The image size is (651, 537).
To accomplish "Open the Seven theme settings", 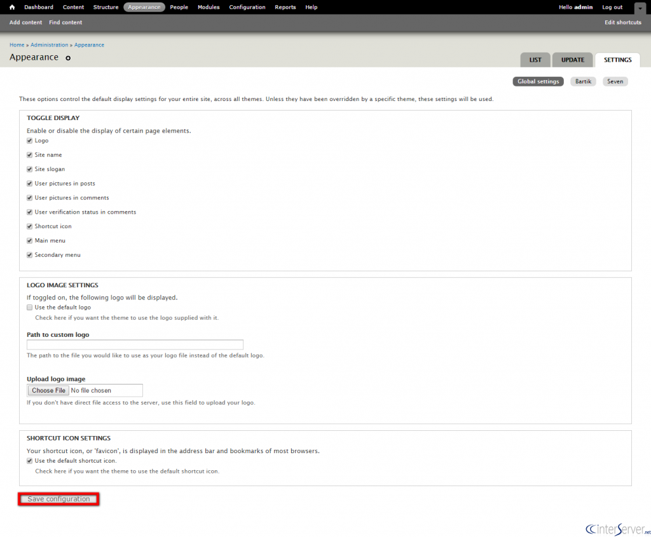I will pos(615,81).
